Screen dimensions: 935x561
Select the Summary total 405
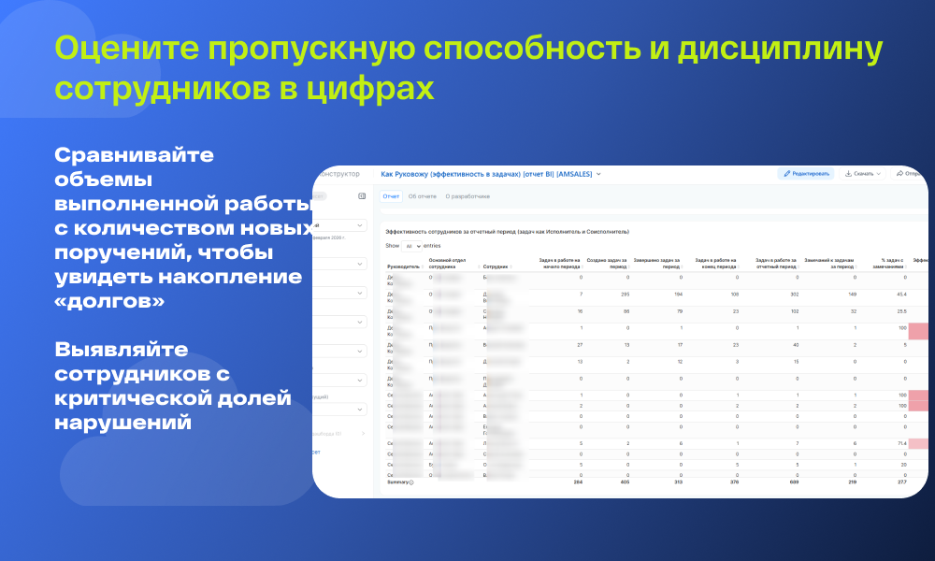625,482
